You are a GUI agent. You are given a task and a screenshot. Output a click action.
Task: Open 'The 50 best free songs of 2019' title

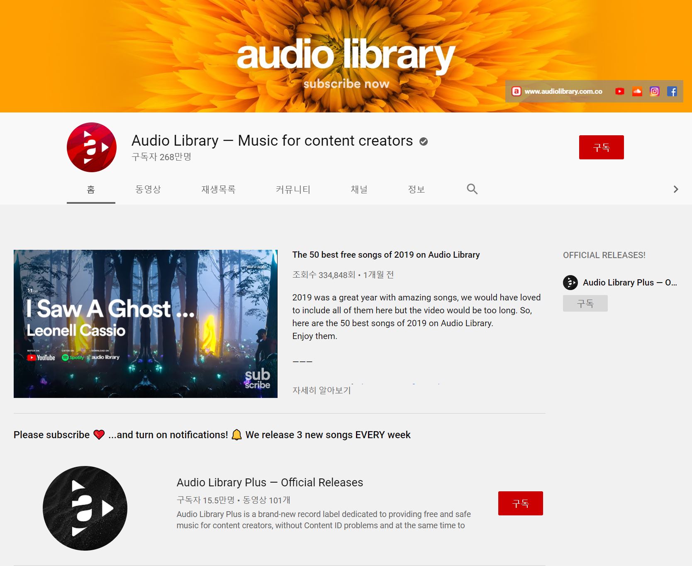click(386, 255)
